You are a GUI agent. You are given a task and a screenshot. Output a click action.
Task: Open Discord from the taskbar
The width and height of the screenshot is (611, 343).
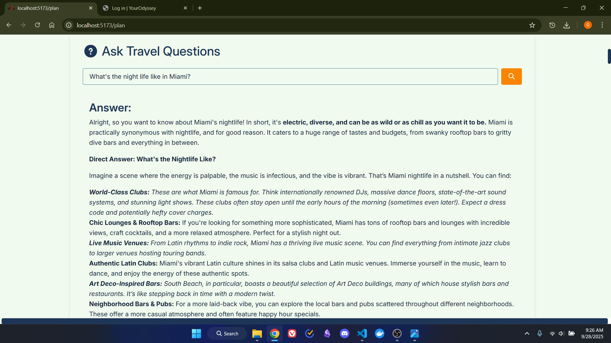point(344,333)
